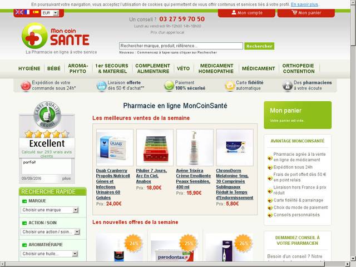
Task: Click the red 24h shipping icon
Action: pyautogui.click(x=26, y=86)
